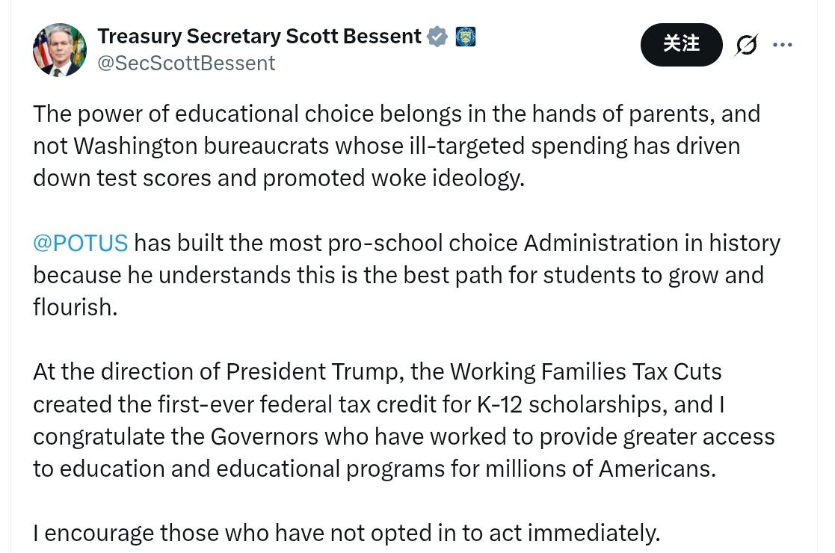Click the word 'flourish' in the post
The width and height of the screenshot is (835, 553).
click(x=74, y=307)
